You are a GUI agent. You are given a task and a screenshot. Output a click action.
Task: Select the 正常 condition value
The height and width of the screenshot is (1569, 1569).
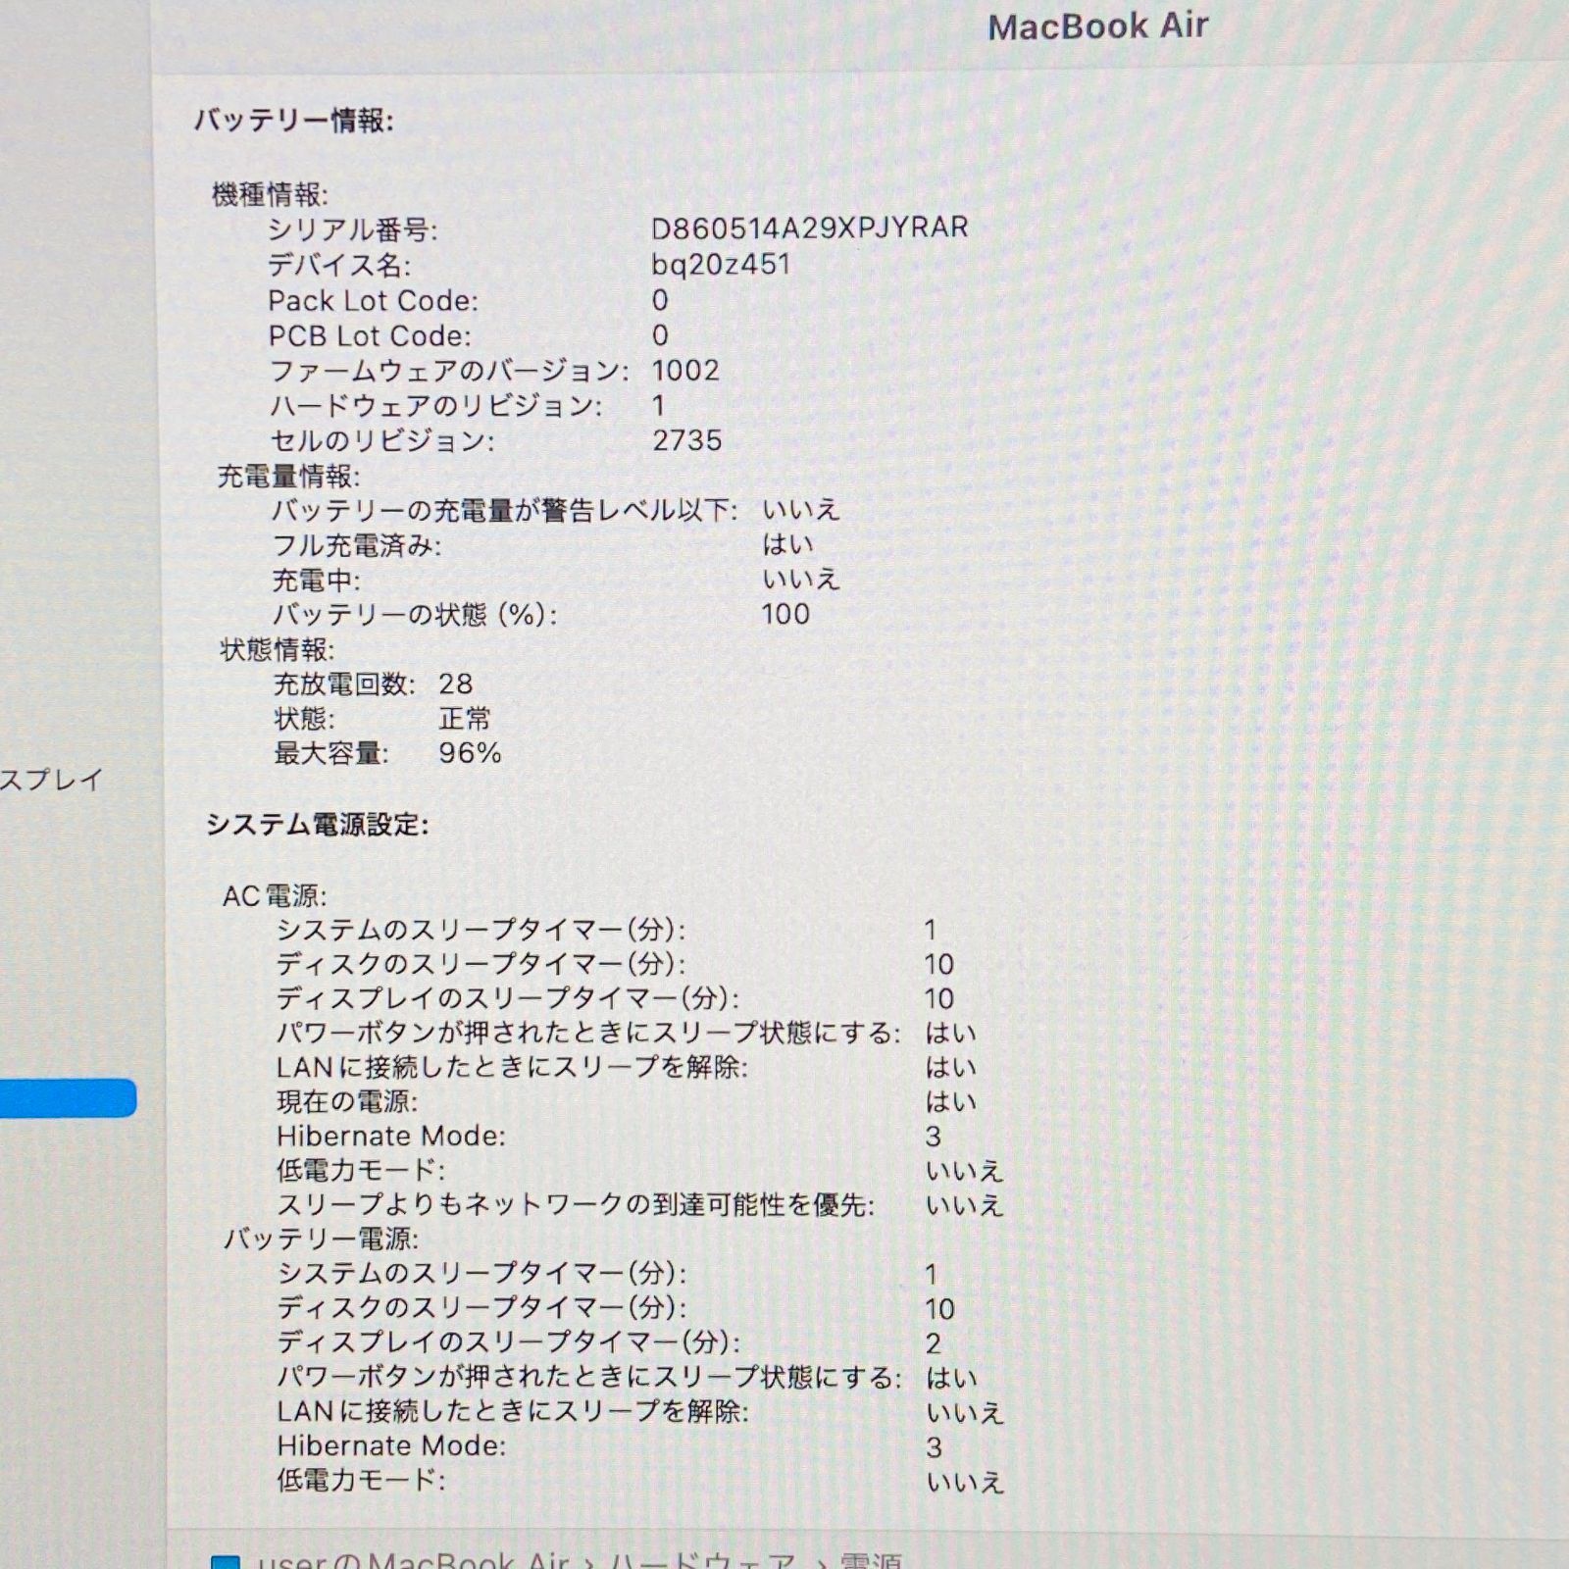click(x=465, y=719)
